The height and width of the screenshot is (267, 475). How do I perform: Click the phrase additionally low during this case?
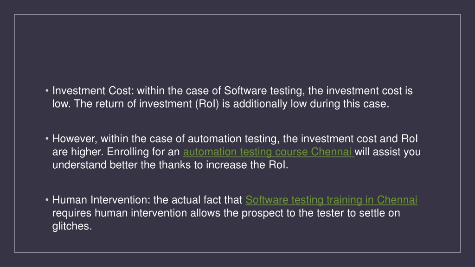[311, 104]
